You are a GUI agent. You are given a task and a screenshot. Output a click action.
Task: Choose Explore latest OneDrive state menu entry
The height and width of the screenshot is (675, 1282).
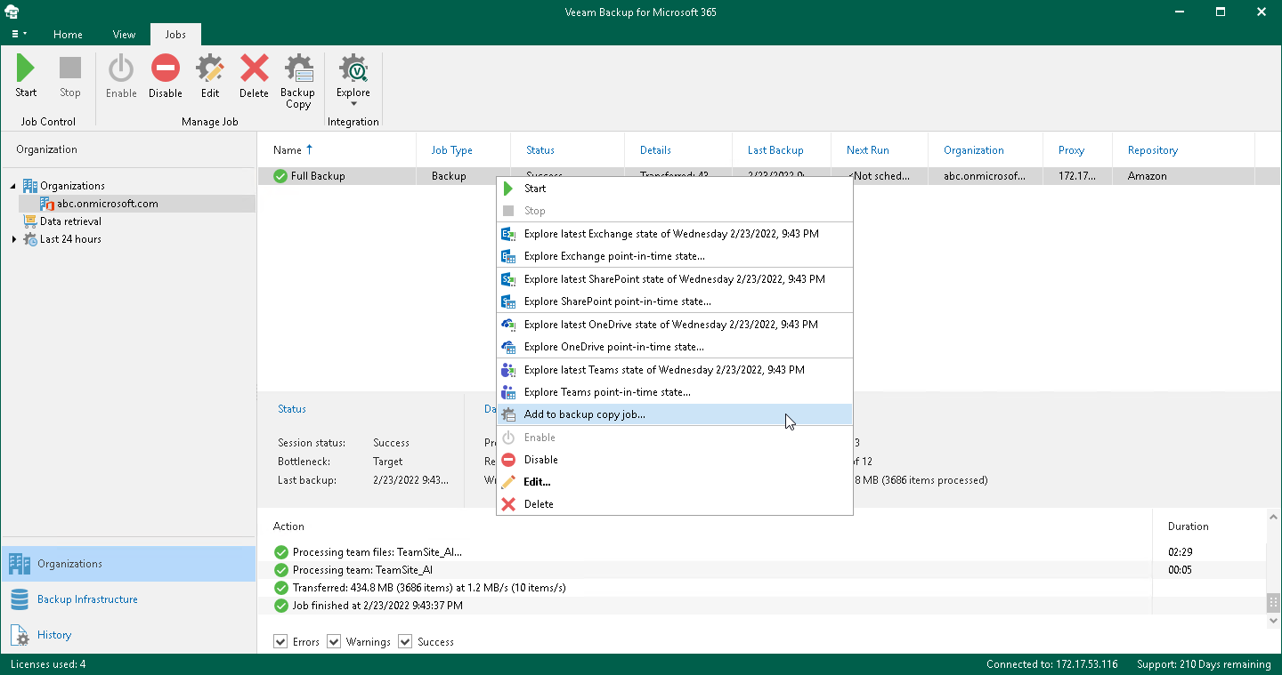coord(675,325)
